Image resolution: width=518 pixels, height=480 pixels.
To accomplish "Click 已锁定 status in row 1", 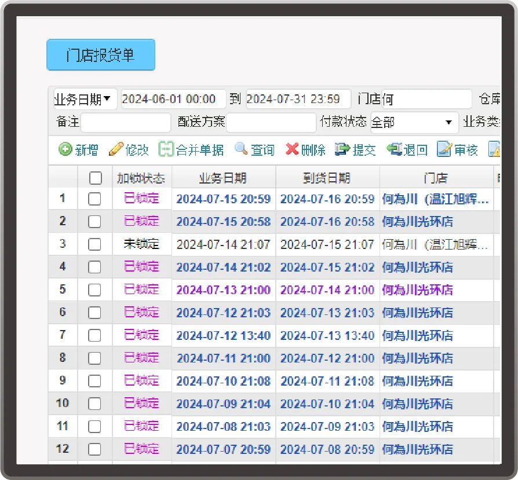I will [142, 199].
